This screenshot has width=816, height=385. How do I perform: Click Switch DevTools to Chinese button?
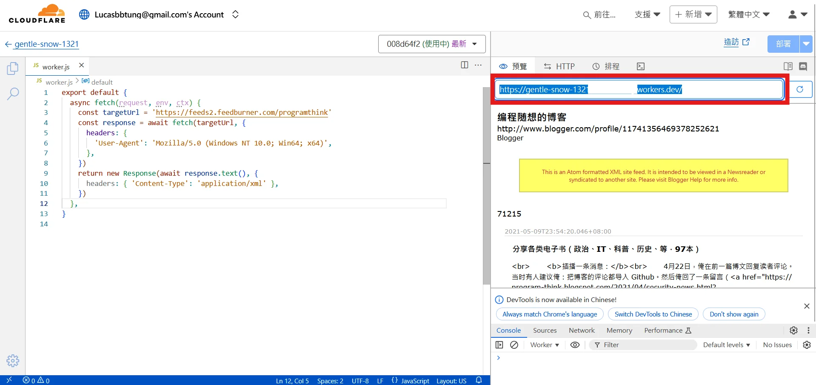[653, 314]
